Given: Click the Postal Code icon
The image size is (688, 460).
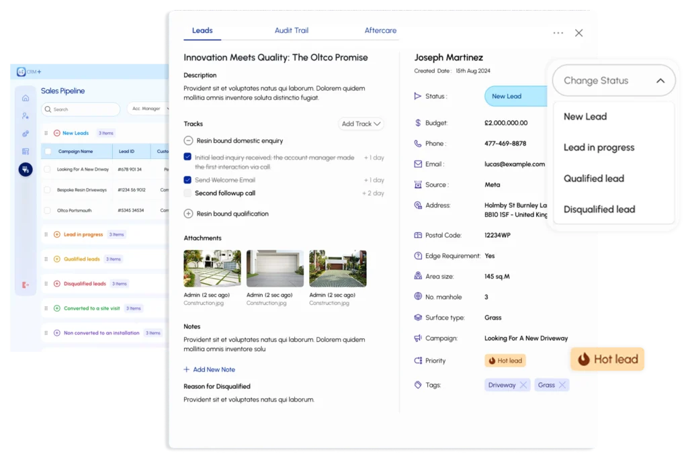Looking at the screenshot, I should click(x=418, y=235).
